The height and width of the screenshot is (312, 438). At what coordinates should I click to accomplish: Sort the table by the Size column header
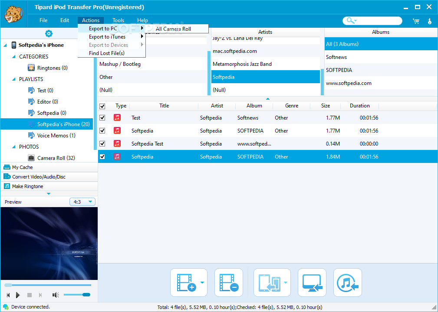(x=326, y=106)
